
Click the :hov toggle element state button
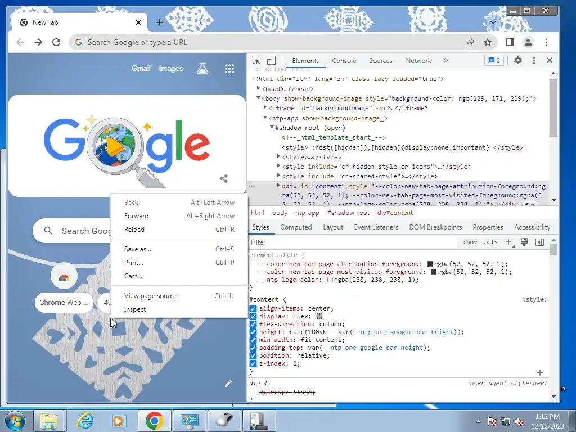click(x=470, y=242)
